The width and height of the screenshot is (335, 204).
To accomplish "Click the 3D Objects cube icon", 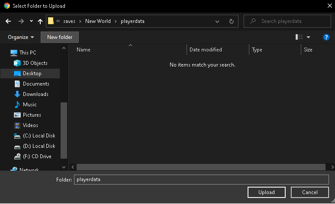I will [17, 63].
